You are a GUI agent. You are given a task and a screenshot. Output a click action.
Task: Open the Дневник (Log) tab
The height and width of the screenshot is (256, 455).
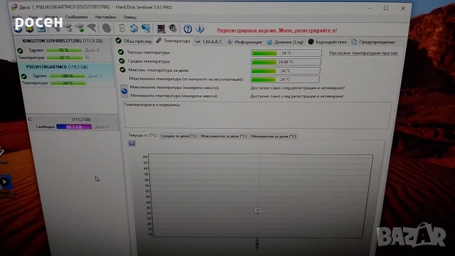[285, 42]
